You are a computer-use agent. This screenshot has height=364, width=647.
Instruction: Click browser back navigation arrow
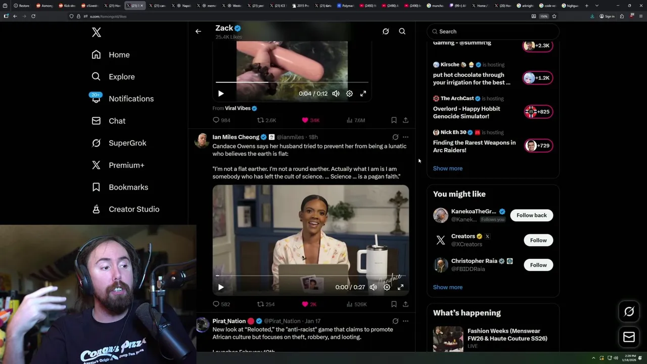point(15,16)
